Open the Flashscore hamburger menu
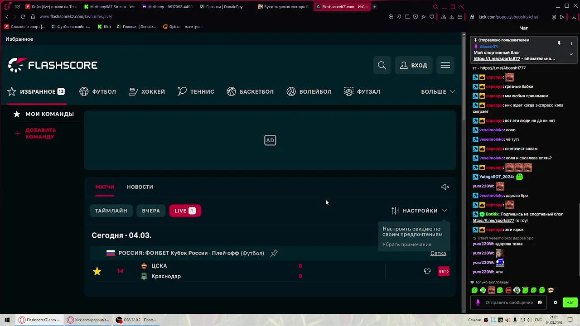 [445, 66]
